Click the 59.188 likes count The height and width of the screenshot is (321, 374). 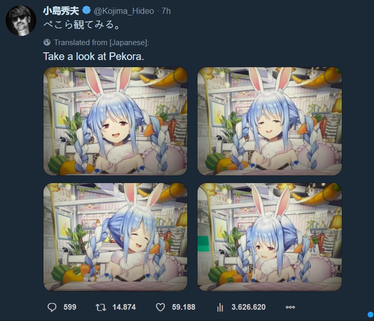tap(184, 307)
